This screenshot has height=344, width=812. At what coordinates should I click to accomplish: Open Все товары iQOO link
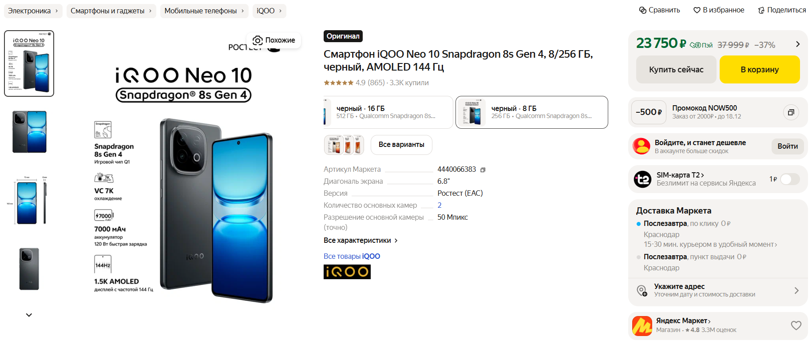coord(352,256)
